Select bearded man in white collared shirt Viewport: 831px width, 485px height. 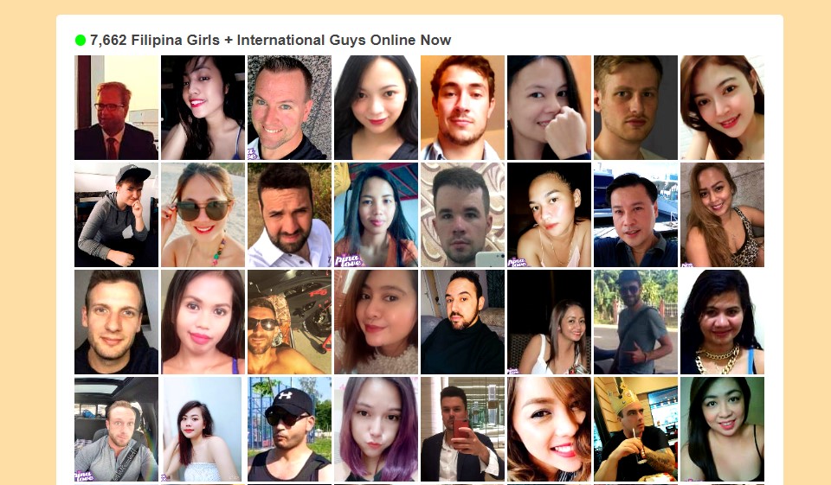[289, 215]
